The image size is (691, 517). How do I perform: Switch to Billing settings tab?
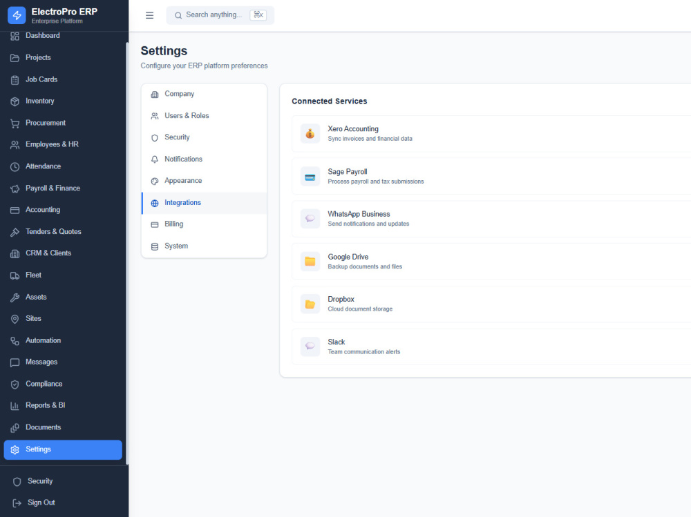(x=204, y=224)
